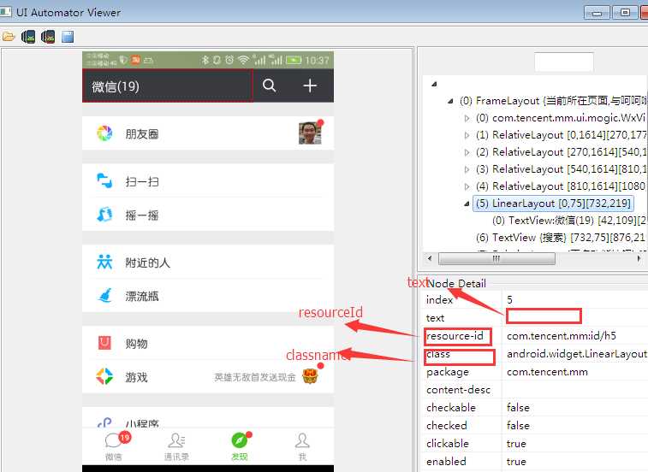
Task: Tap the 摇一摇 shake icon
Action: (x=104, y=215)
